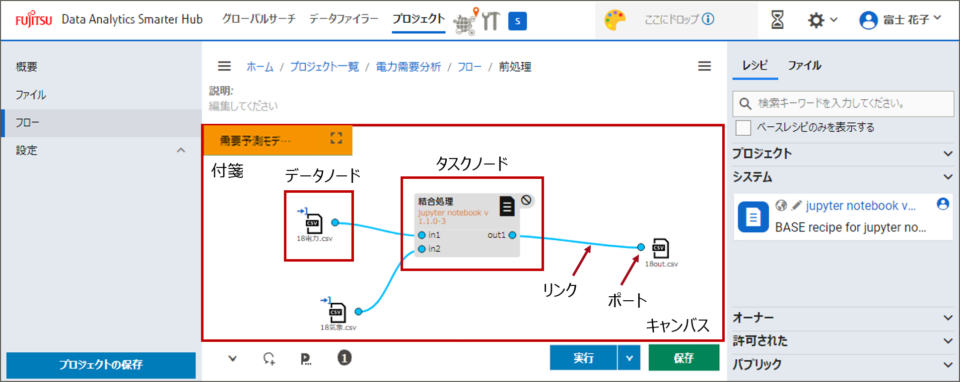Click the color palette icon

615,20
